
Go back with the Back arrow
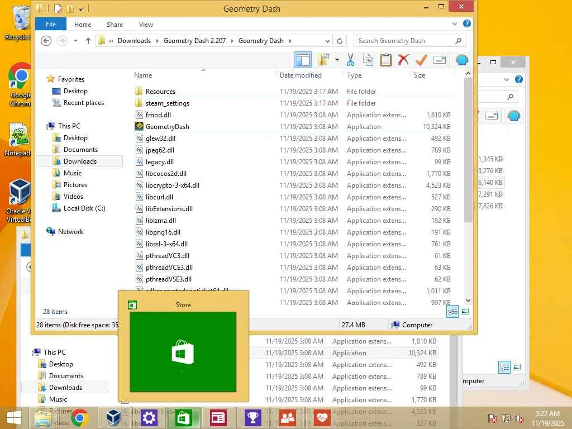click(x=46, y=41)
